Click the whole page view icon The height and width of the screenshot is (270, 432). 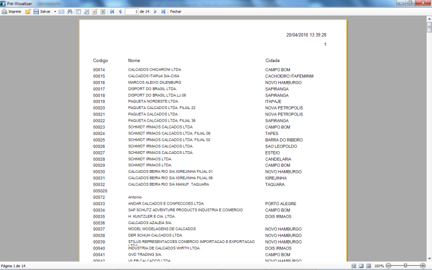(x=361, y=266)
